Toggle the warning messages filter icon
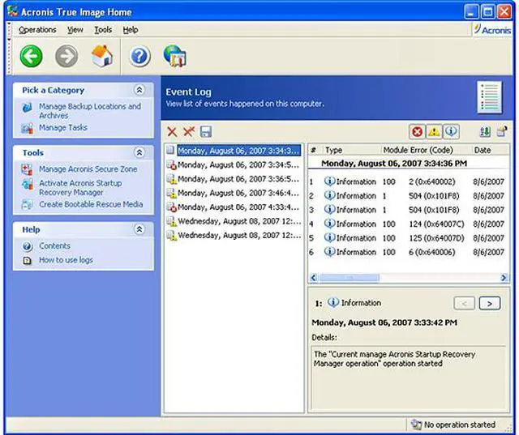519x435 pixels. (x=434, y=132)
